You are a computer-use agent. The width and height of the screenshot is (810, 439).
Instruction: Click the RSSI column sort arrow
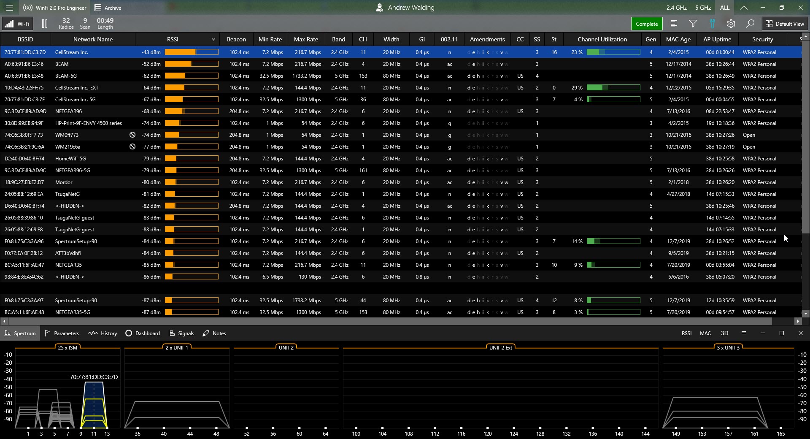[x=213, y=39]
